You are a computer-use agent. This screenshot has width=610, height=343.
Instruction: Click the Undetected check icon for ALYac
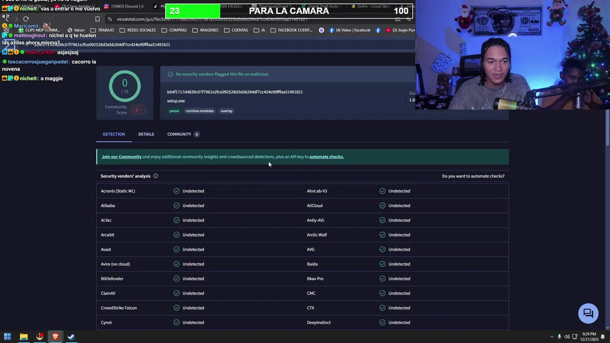click(176, 220)
